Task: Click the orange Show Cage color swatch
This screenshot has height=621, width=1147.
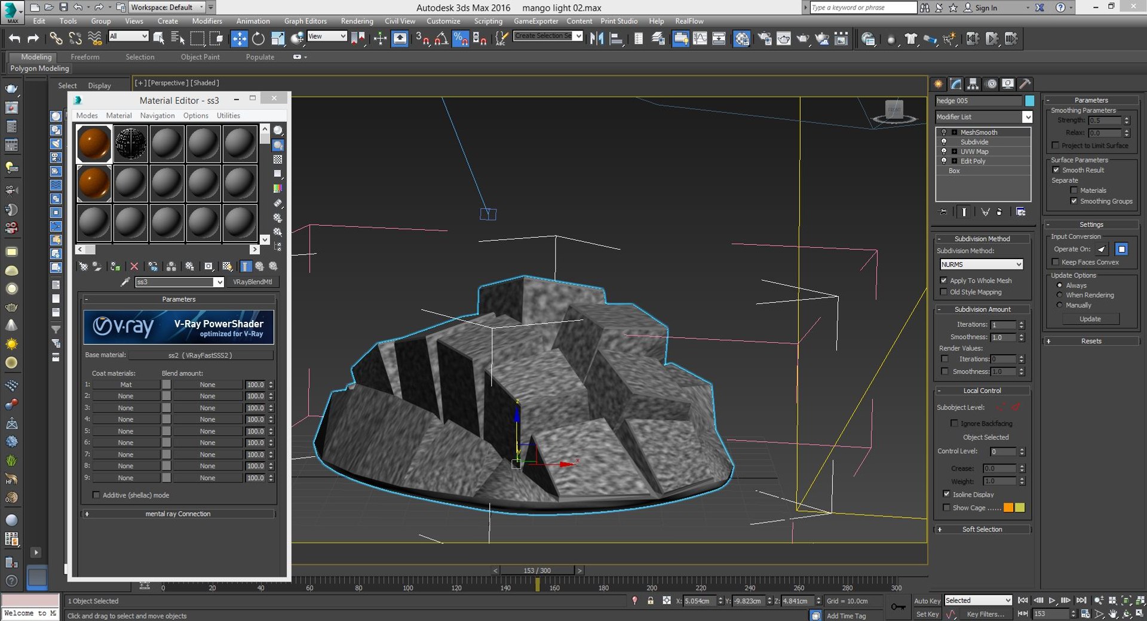Action: click(1008, 508)
